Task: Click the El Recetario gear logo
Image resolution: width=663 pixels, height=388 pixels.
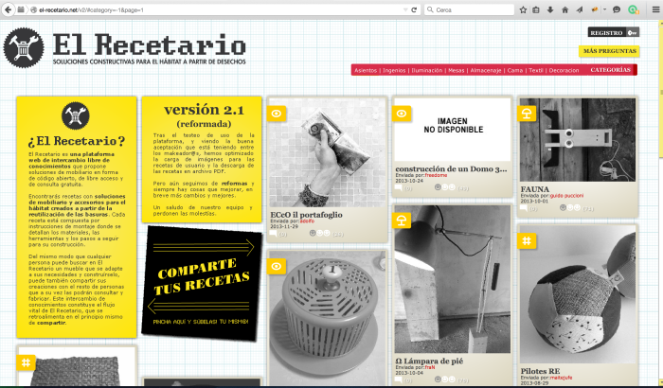Action: (x=24, y=47)
